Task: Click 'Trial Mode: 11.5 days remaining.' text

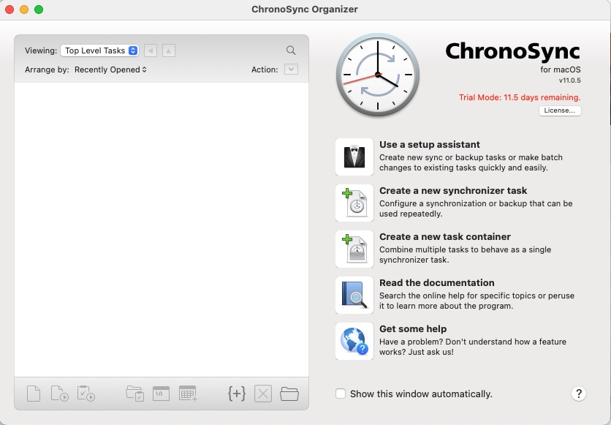Action: (520, 97)
